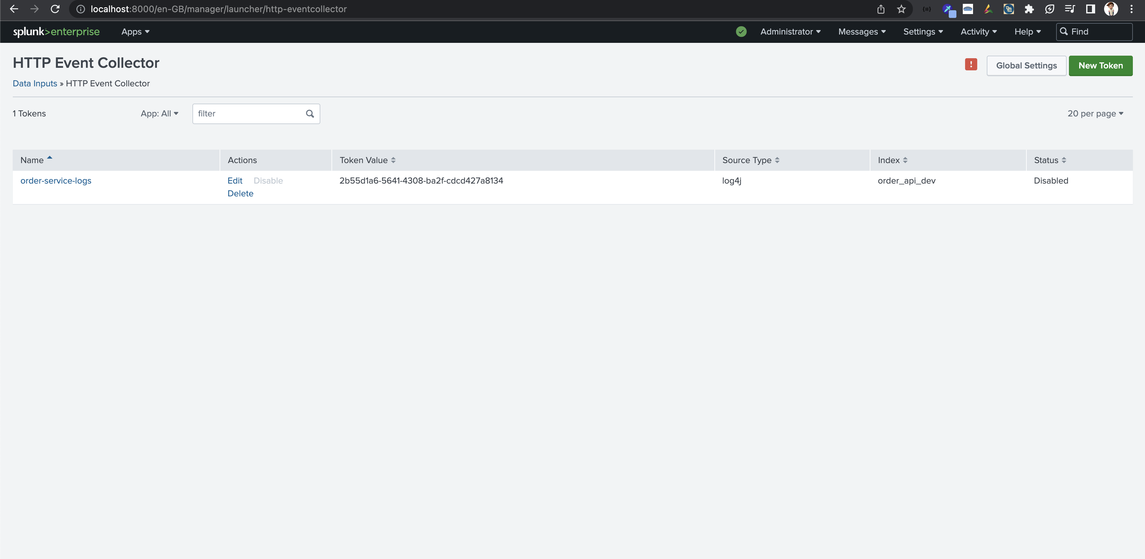Image resolution: width=1145 pixels, height=559 pixels.
Task: Click the magnifying glass in the filter box
Action: 310,114
